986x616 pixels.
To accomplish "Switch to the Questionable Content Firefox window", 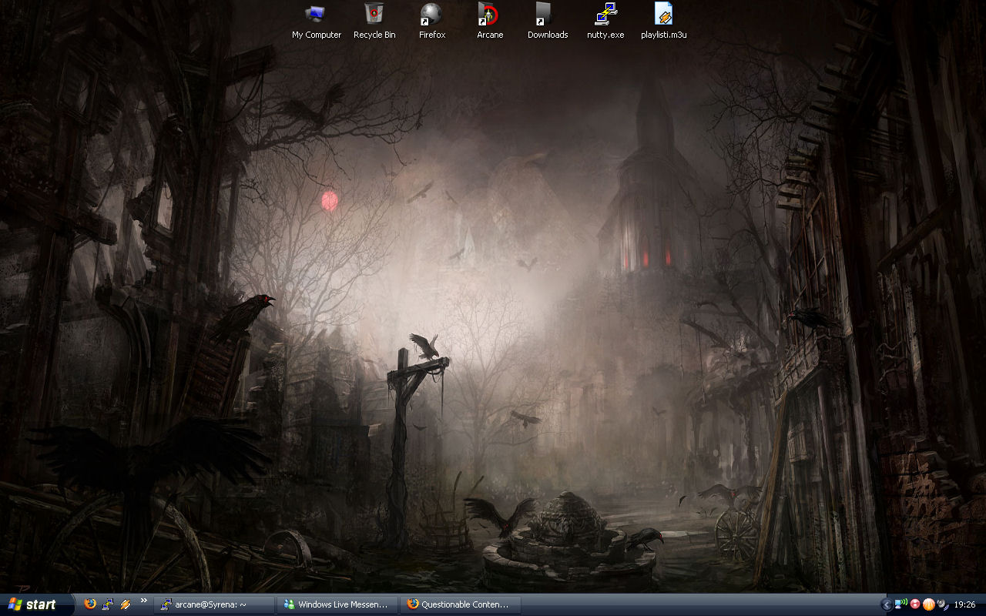I will [x=460, y=604].
